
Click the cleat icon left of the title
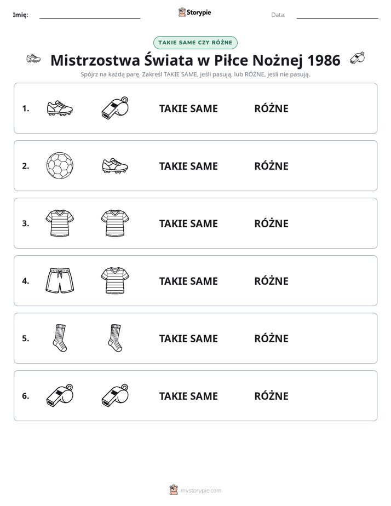pos(33,59)
